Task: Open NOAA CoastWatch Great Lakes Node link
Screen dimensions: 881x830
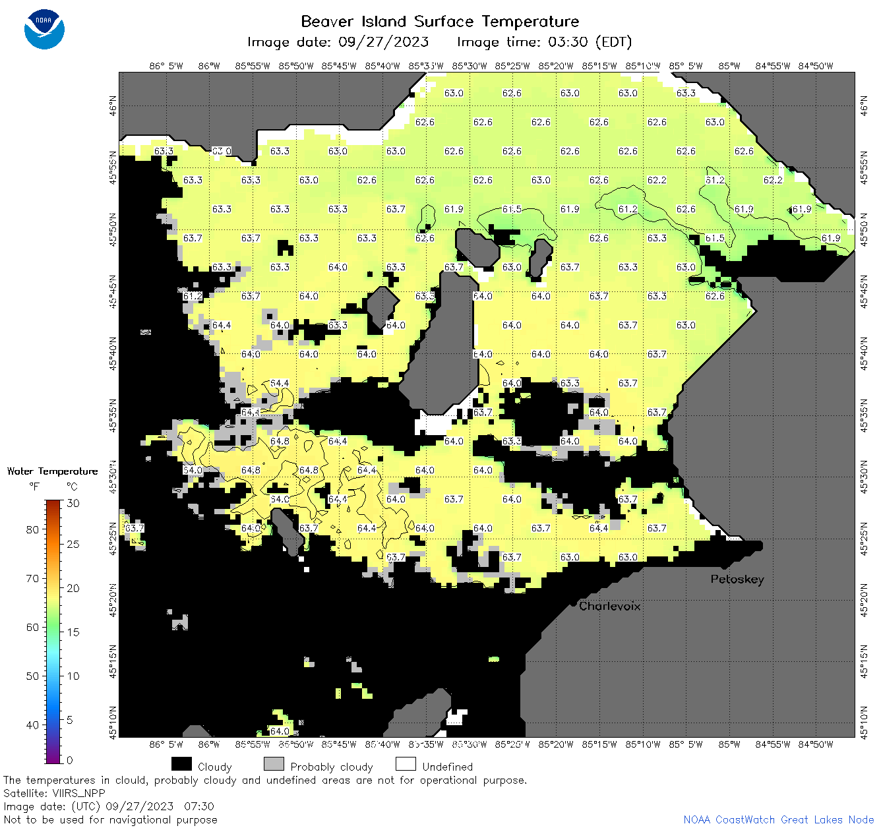Action: click(779, 819)
